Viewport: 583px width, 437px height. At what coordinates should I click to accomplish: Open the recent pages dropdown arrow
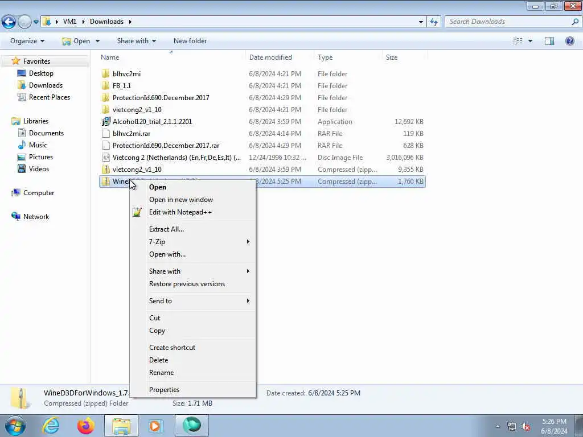coord(36,22)
